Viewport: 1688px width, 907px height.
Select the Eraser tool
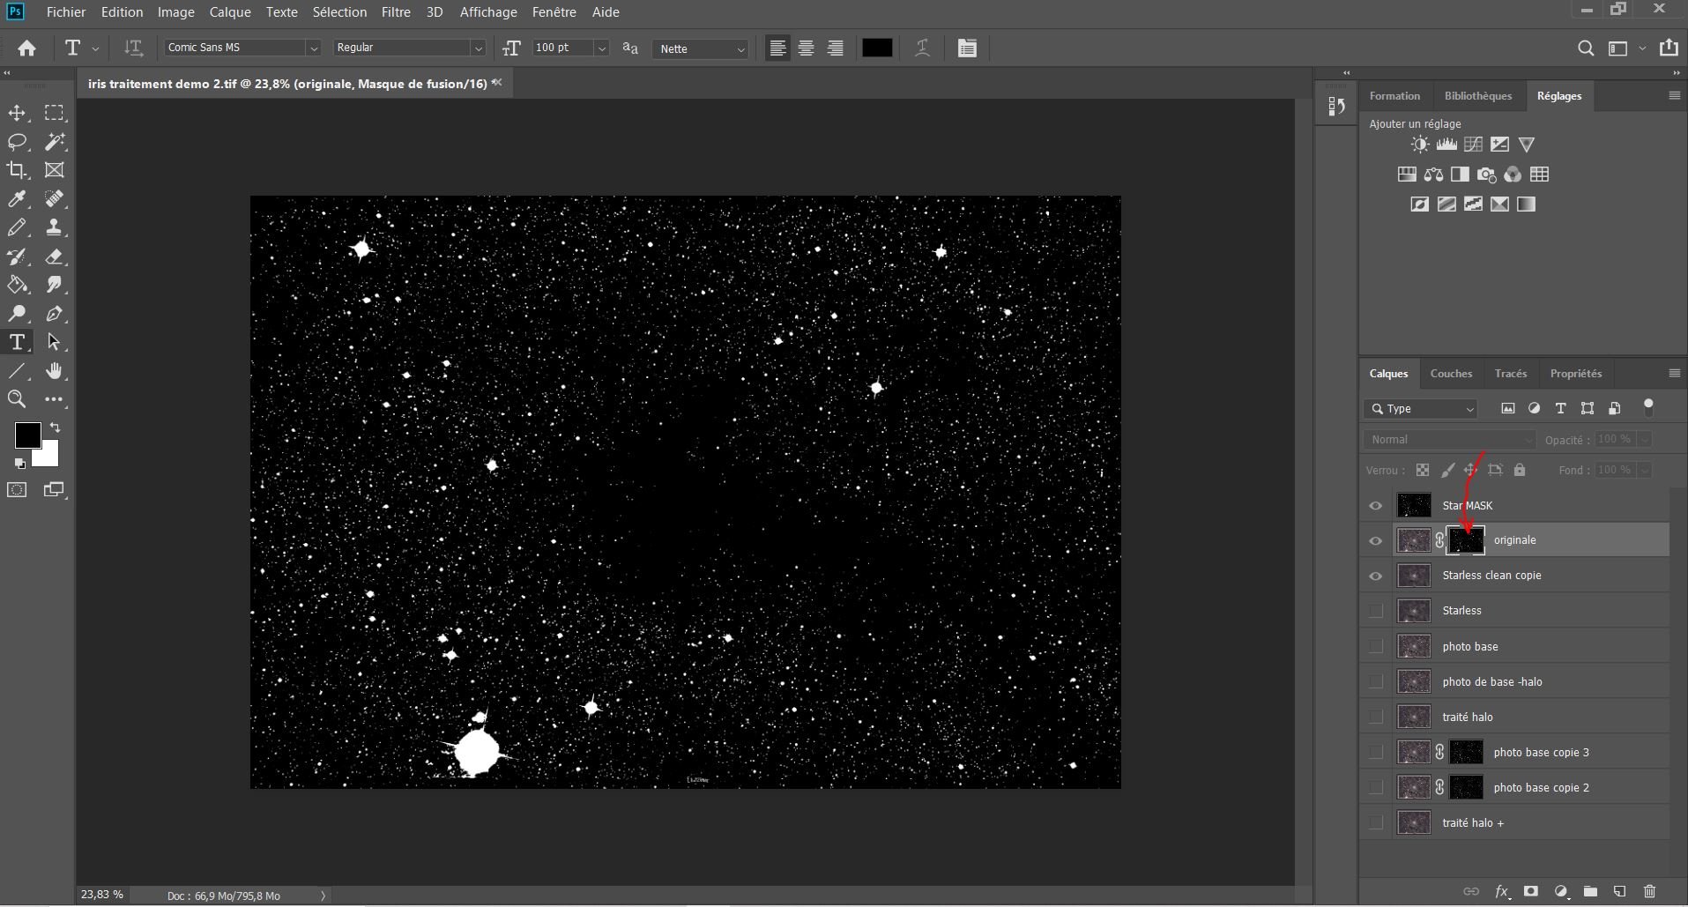(x=55, y=256)
